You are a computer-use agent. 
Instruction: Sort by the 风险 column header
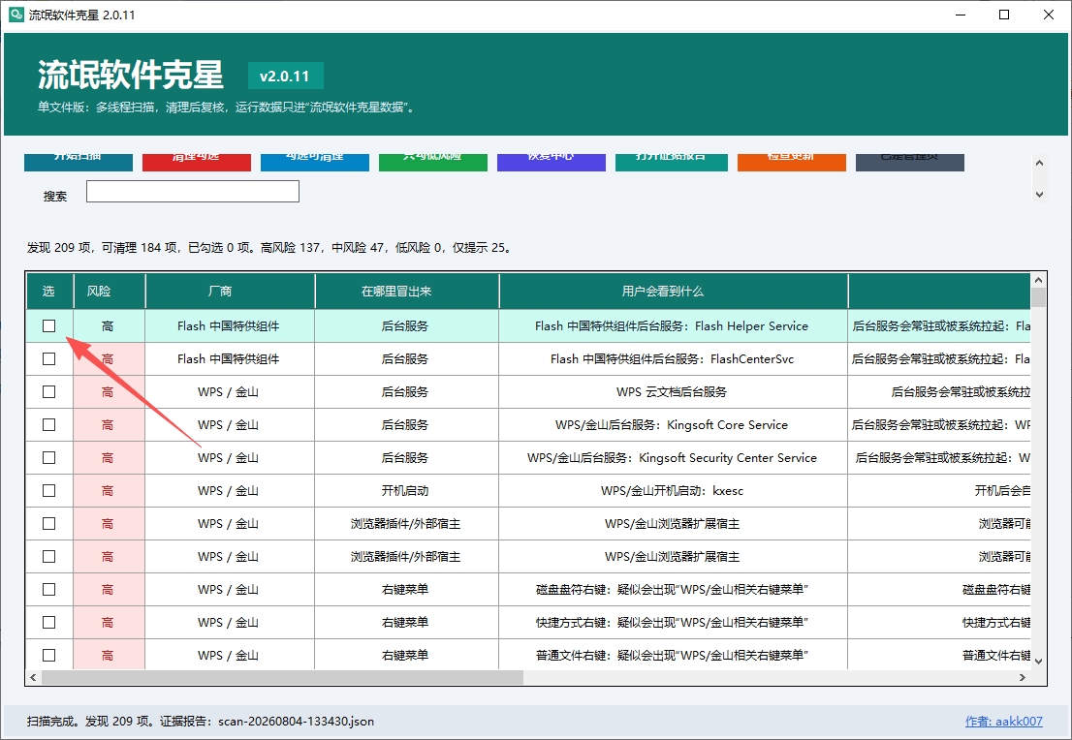(110, 292)
